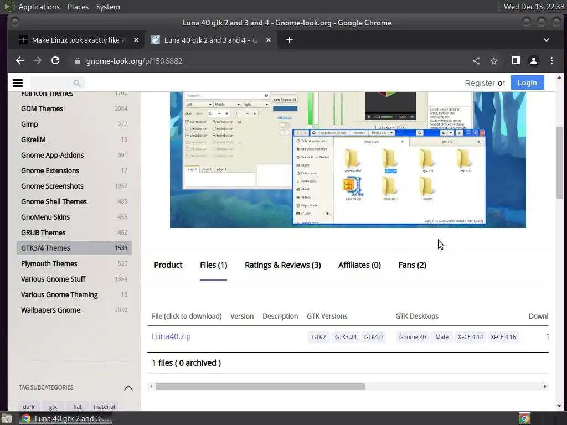Open Chrome side panel icon

[516, 61]
